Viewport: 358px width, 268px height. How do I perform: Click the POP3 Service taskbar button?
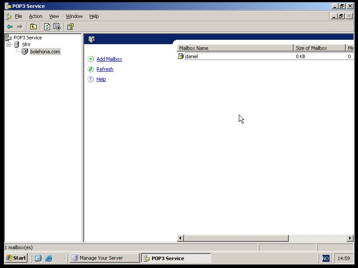(176, 258)
